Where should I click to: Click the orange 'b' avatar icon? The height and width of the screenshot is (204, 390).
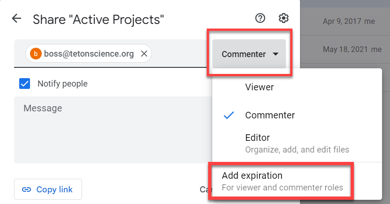(36, 54)
